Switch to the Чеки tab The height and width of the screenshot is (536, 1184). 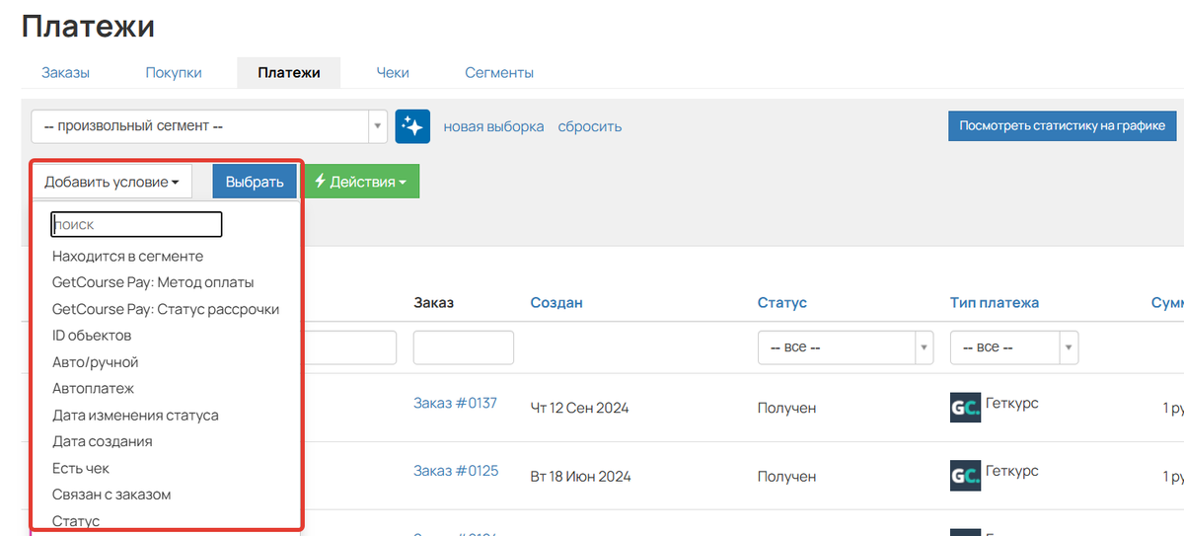pos(393,72)
